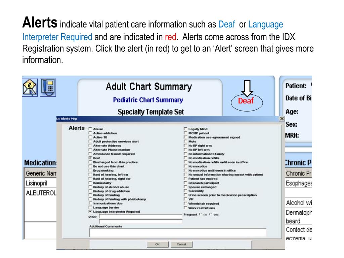Viewport: 344px width, 258px height.
Task: Click Generic Name column header
Action: tap(41, 173)
